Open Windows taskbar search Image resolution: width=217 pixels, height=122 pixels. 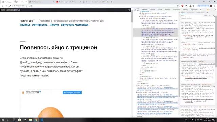coord(8,120)
